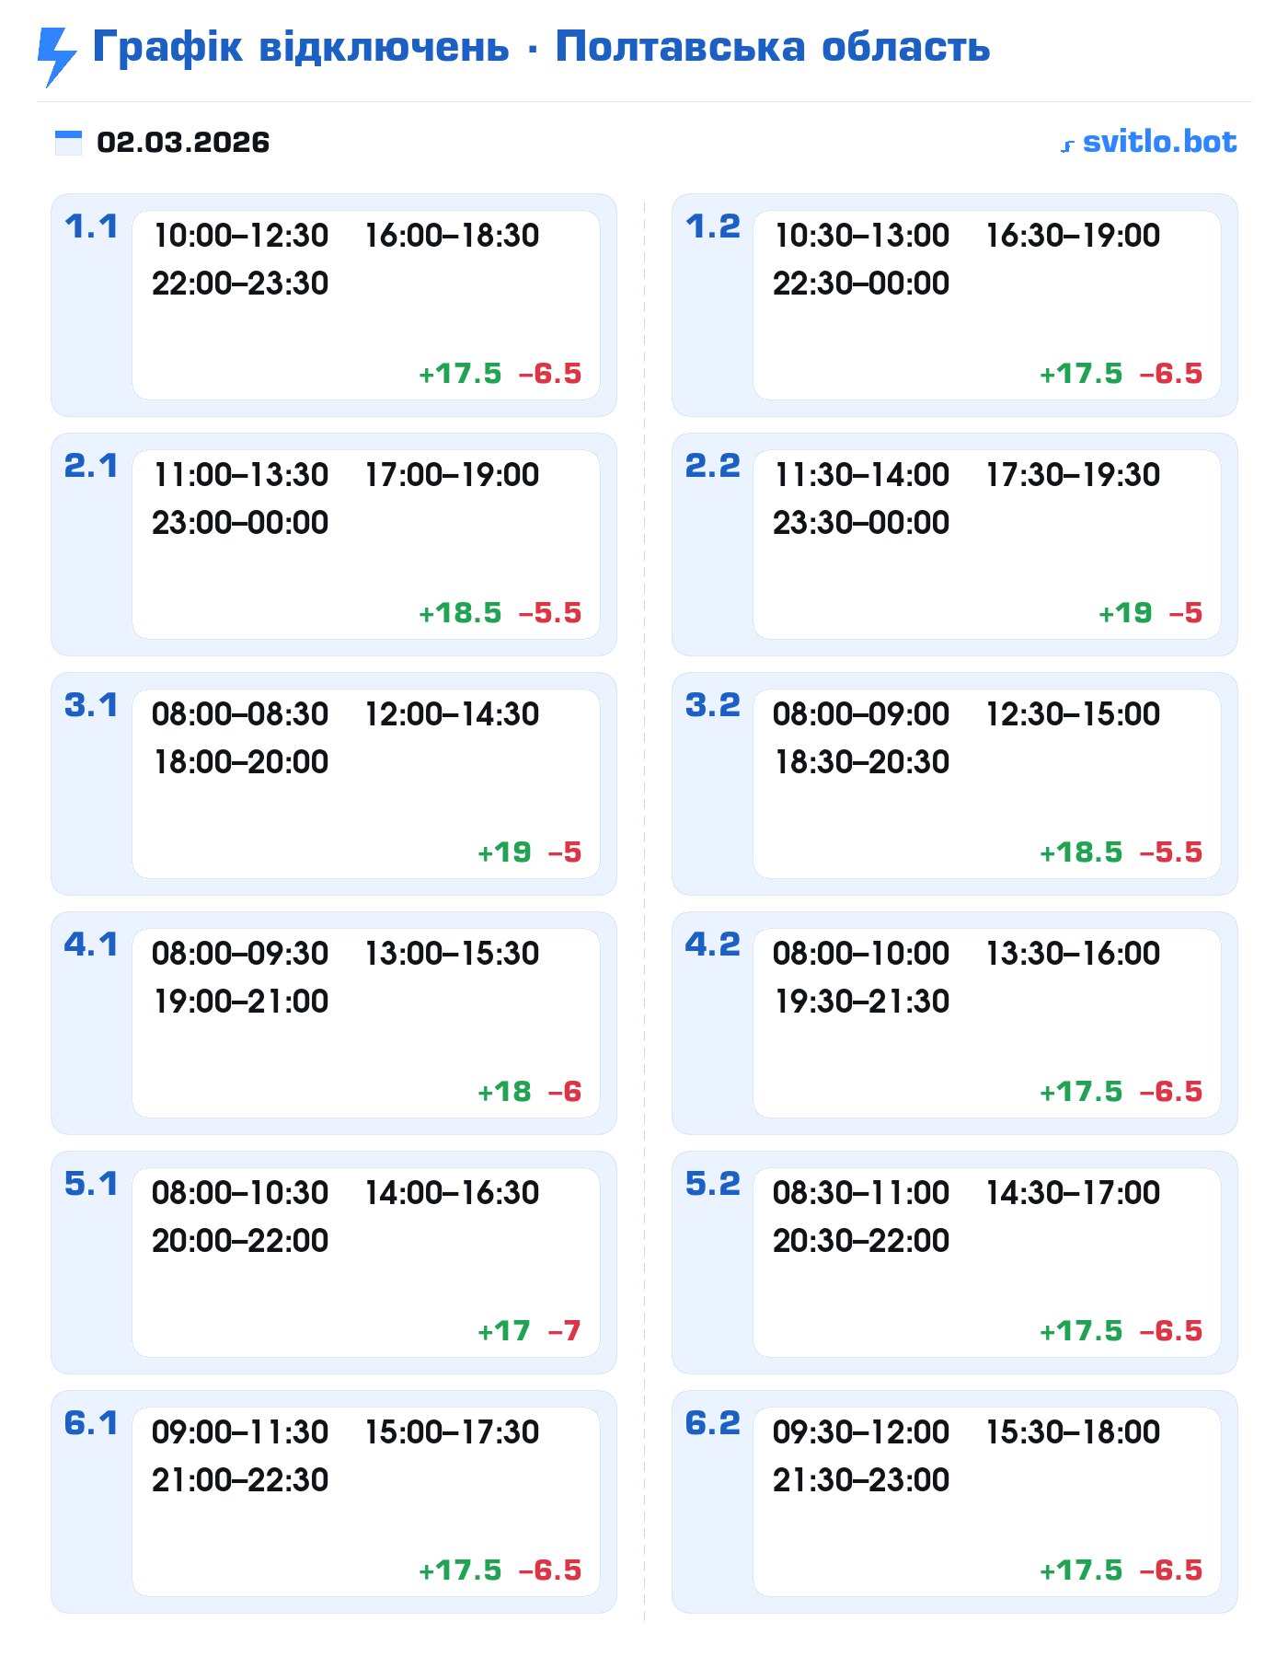Screen dimensions: 1288x1657
Task: Select the group 2.1 label
Action: [x=91, y=466]
